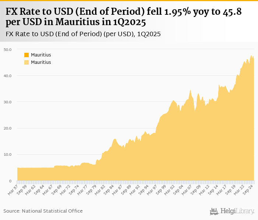Select the 10.0 y-axis label
The width and height of the screenshot is (258, 220).
pyautogui.click(x=8, y=154)
